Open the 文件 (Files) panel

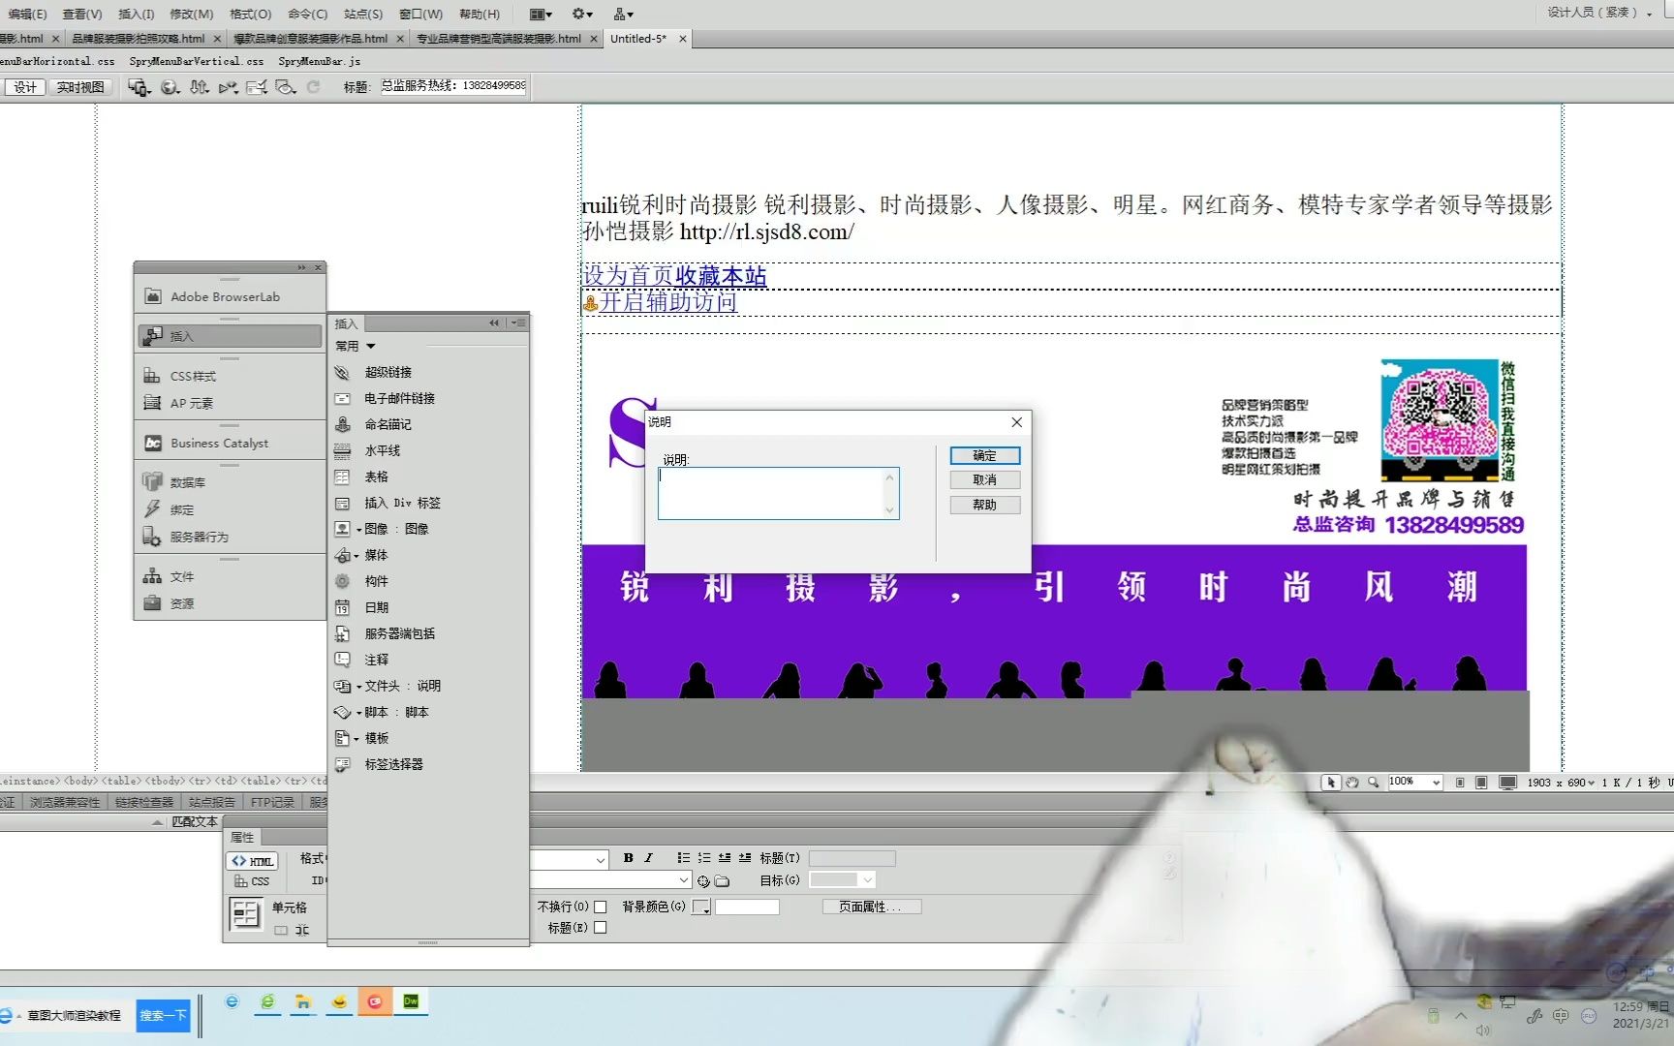[230, 576]
